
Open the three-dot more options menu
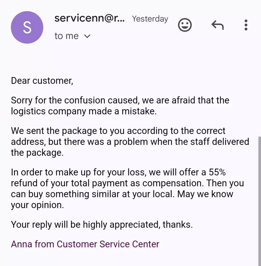click(246, 25)
